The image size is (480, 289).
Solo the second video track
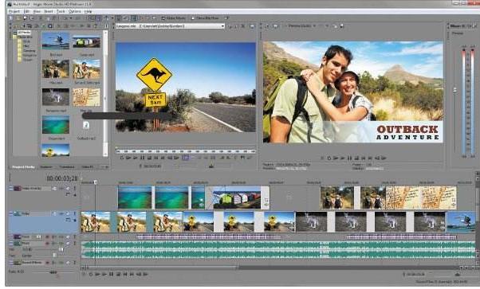click(x=74, y=213)
